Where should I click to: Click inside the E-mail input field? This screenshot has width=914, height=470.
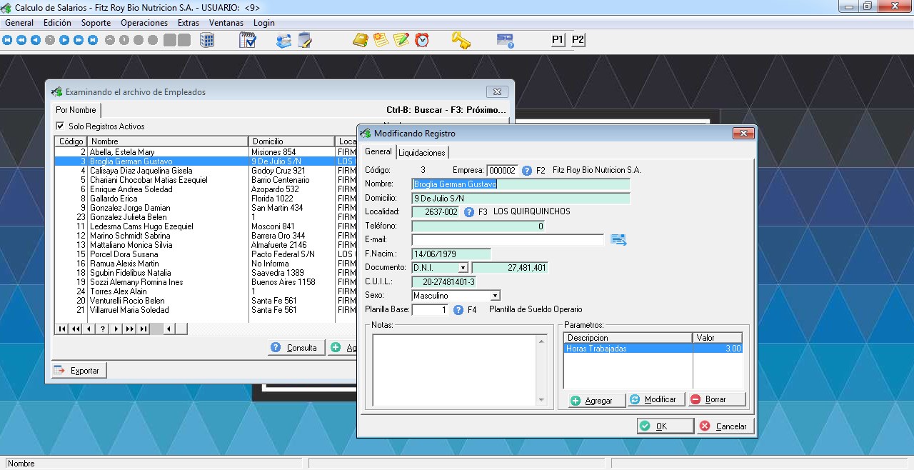[508, 240]
